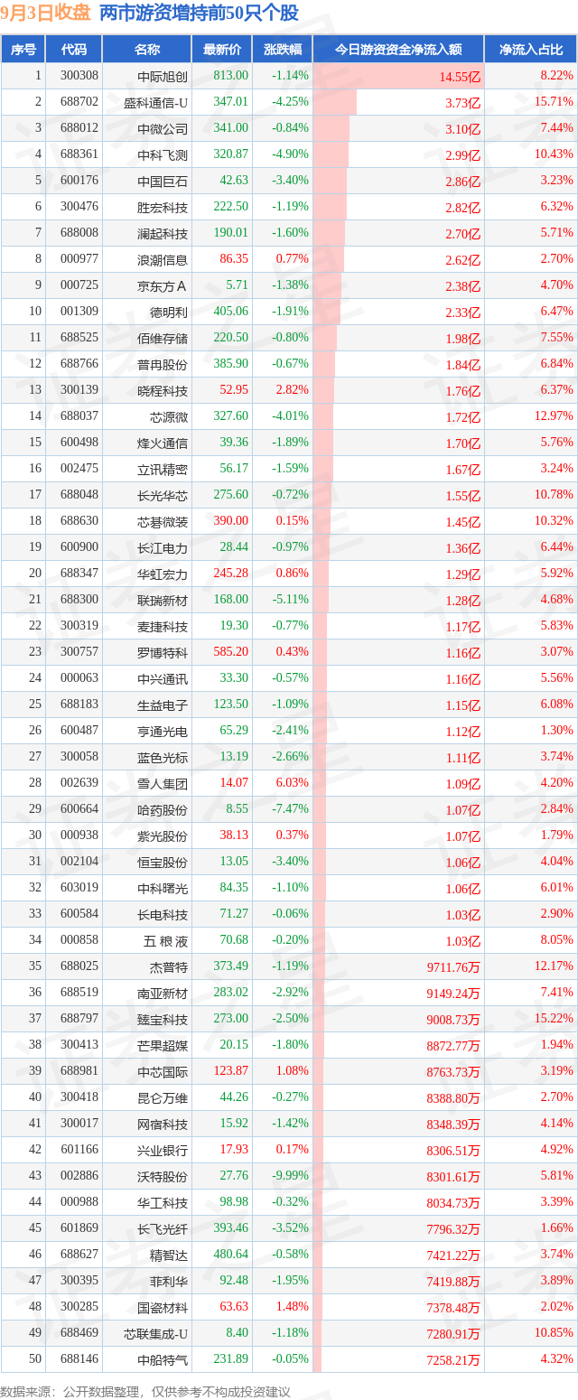578x1400 pixels.
Task: Click stock code 688702
Action: tap(79, 102)
